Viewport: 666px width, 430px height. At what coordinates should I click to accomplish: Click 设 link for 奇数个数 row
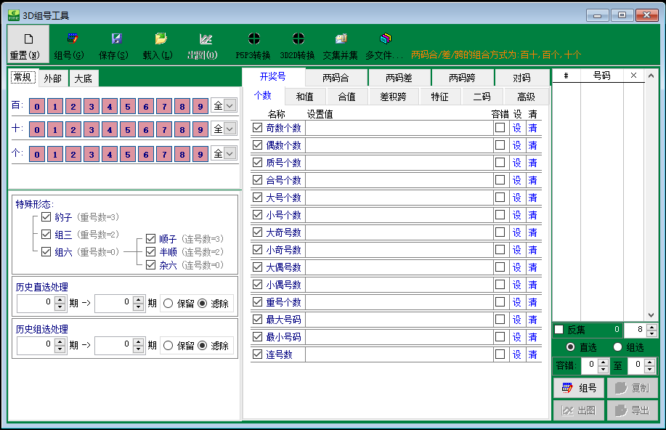pos(516,128)
